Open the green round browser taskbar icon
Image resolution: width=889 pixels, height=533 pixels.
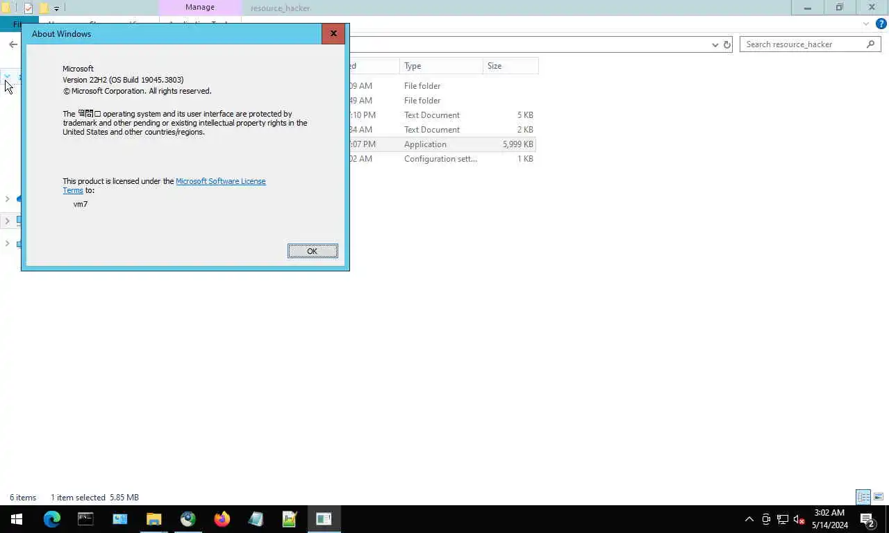click(188, 518)
